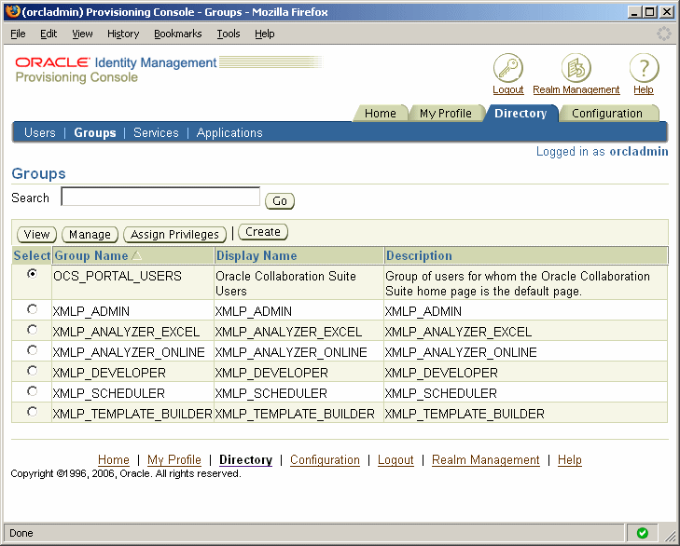The width and height of the screenshot is (680, 546).
Task: Switch to the Home tab
Action: click(x=381, y=114)
